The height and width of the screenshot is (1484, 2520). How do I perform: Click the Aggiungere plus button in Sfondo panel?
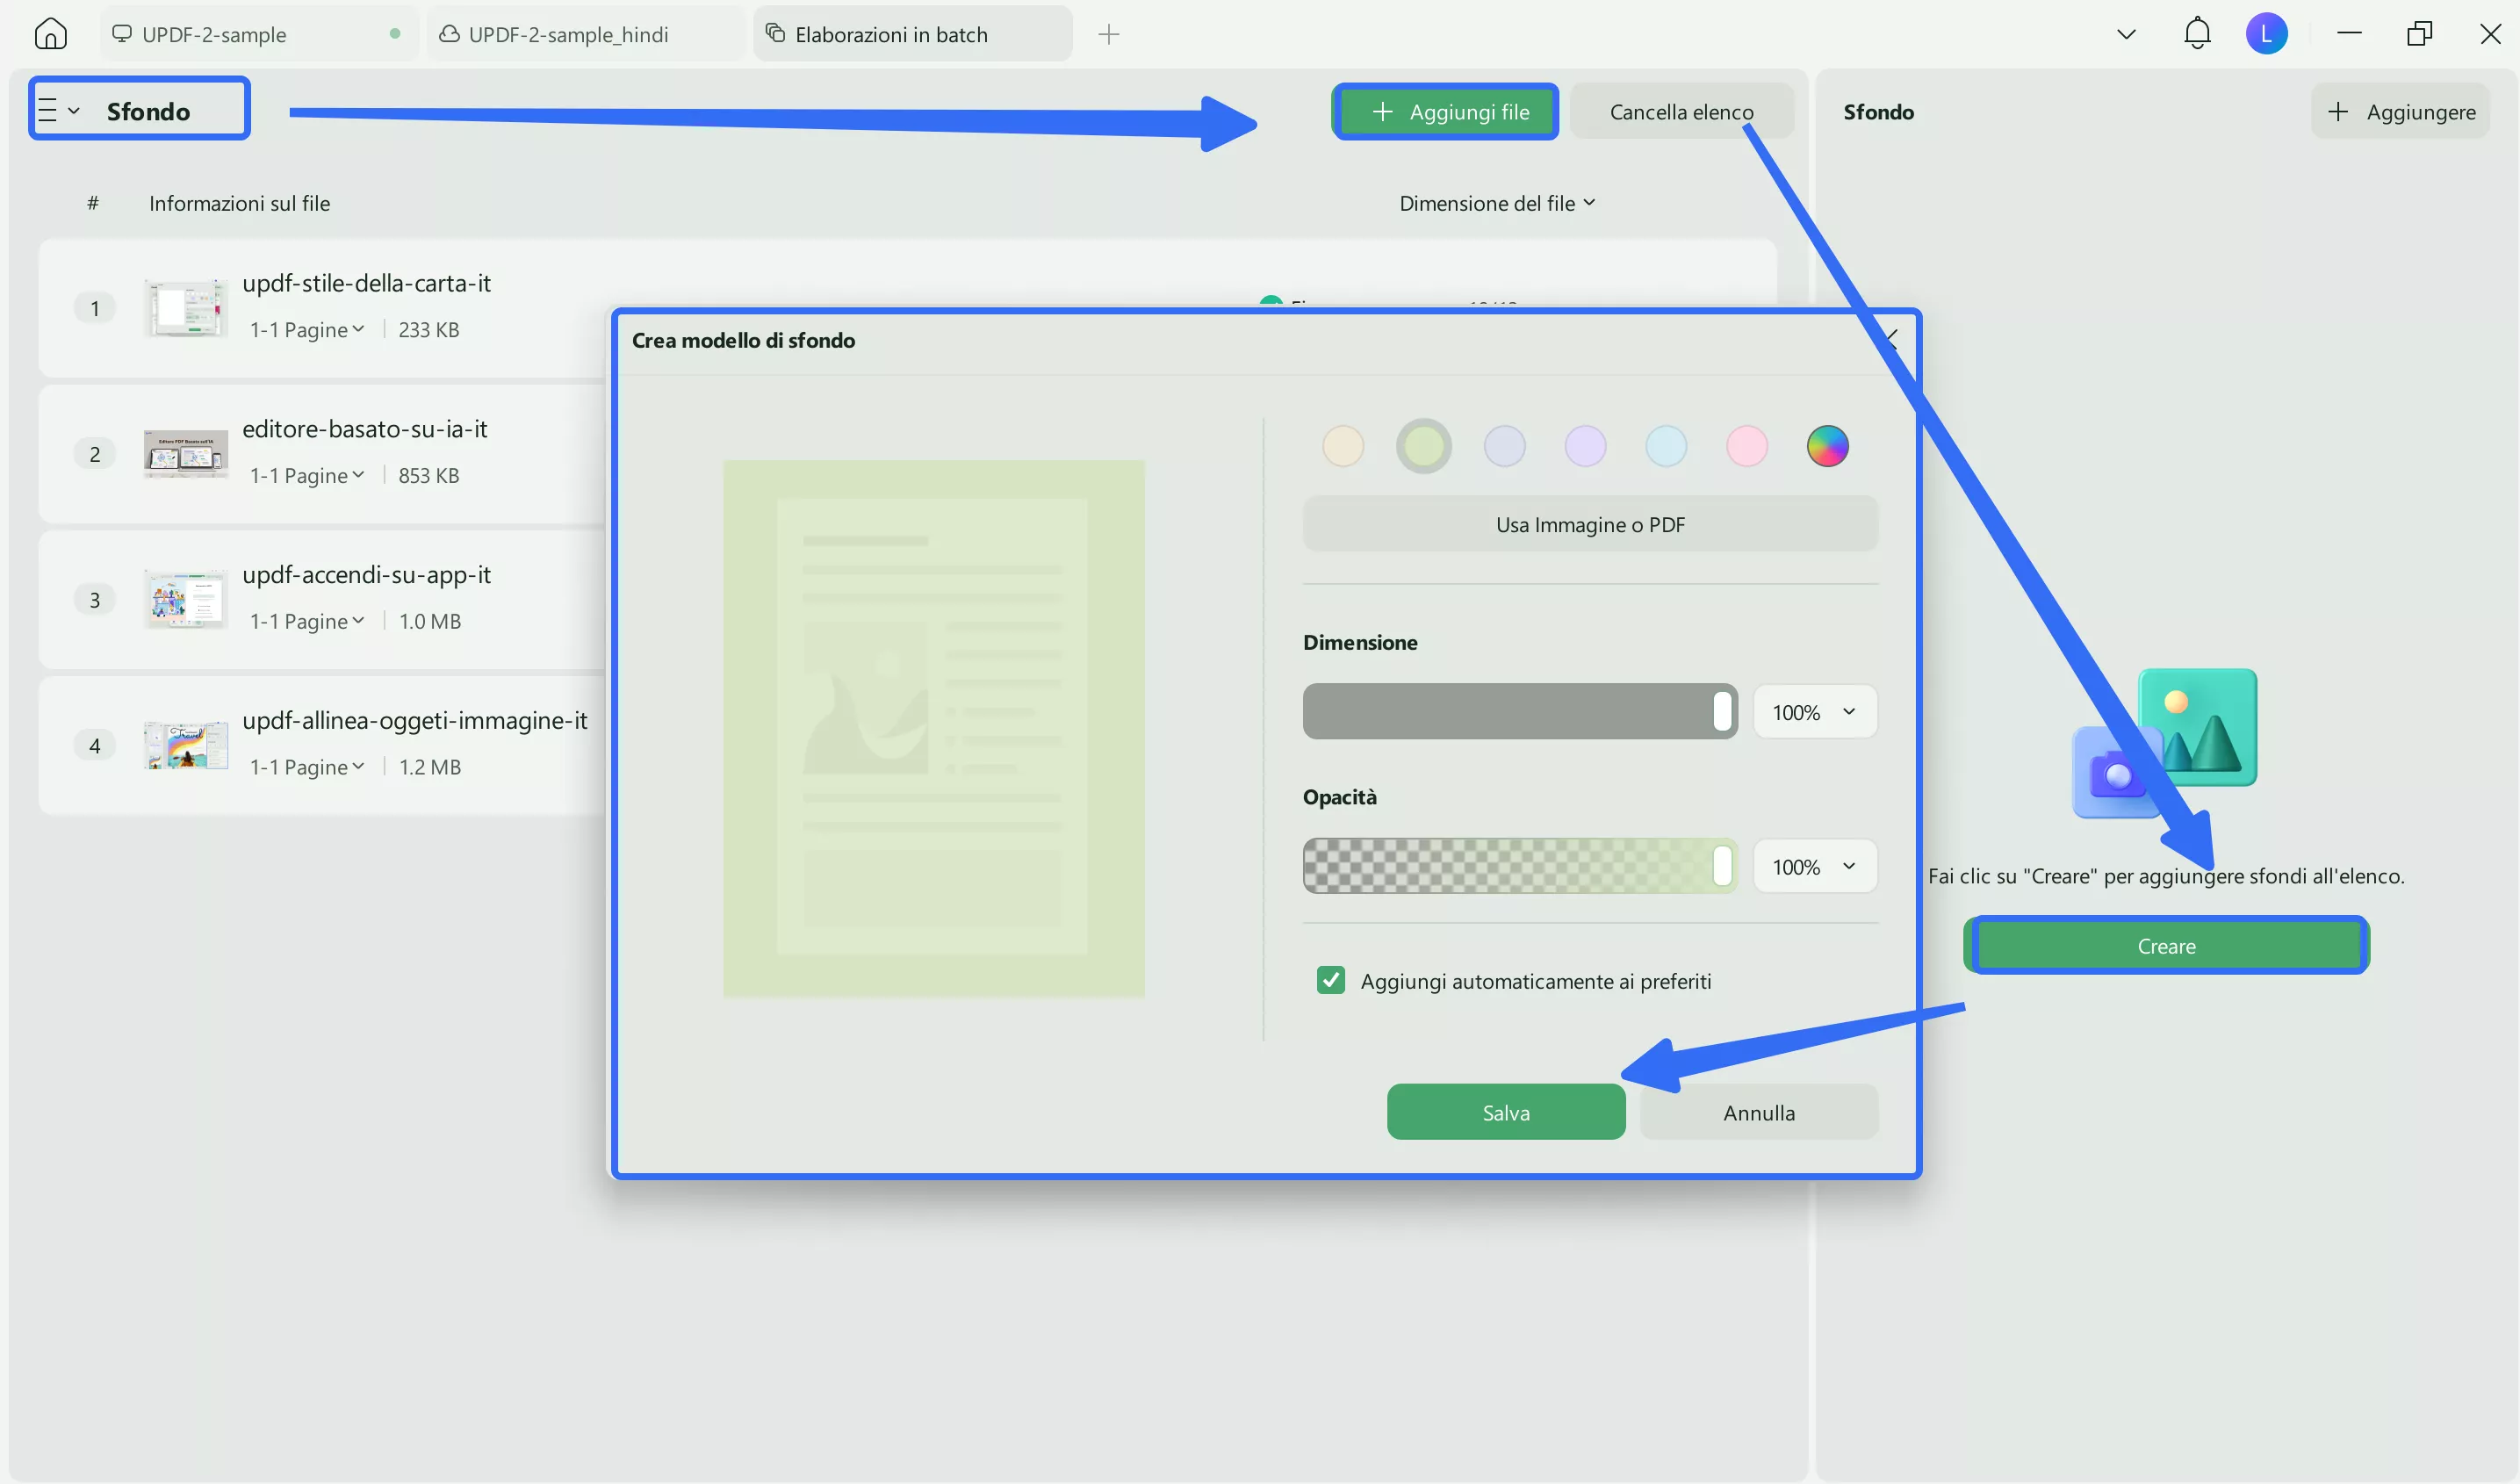click(x=2400, y=112)
